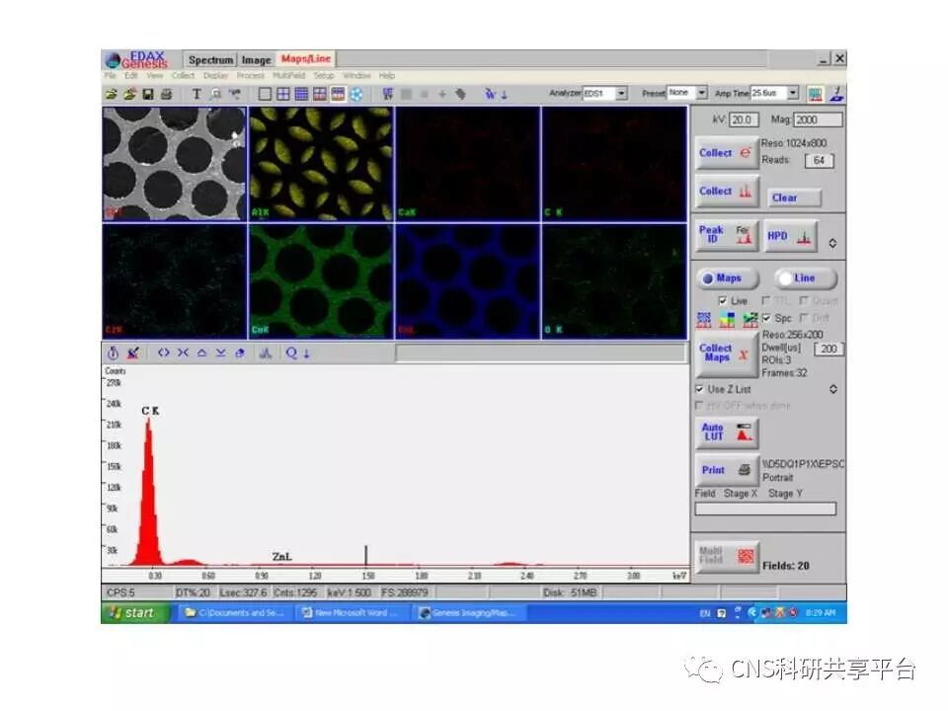Screen dimensions: 948x711
Task: Click the blue overlay circles icon
Action: (356, 94)
